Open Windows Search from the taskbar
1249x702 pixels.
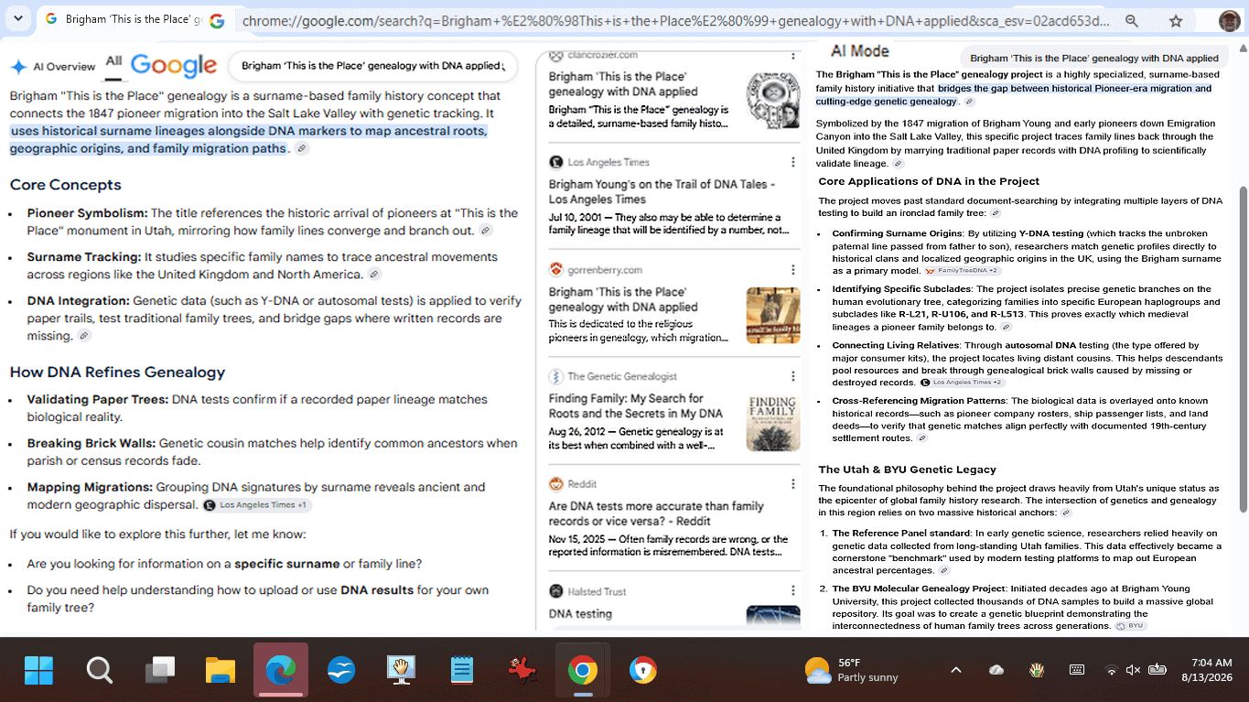[100, 671]
